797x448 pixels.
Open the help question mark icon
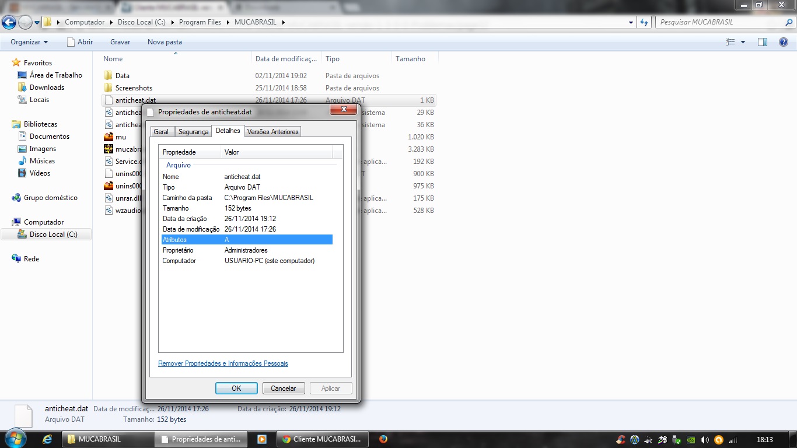784,42
